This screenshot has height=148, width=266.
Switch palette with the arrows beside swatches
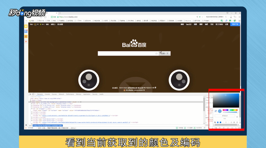point(237,122)
